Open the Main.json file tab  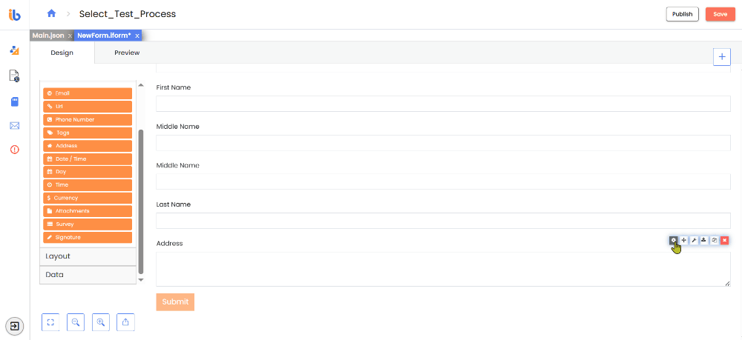pos(48,36)
